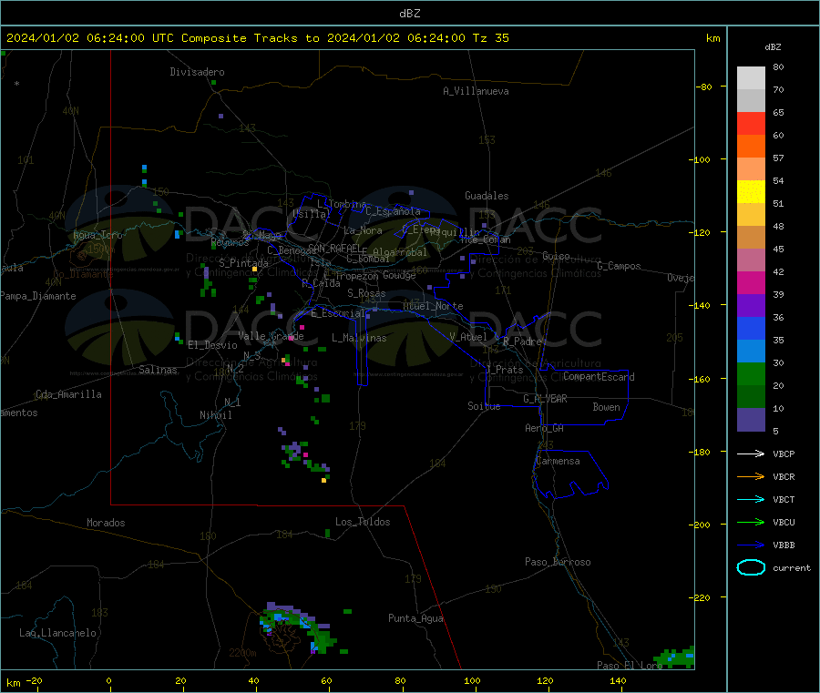Click the J_Prats map label
The height and width of the screenshot is (693, 820).
504,370
